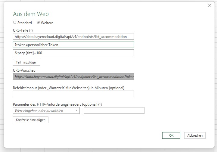Click the URL-Vorschau label text
Image resolution: width=217 pixels, height=152 pixels.
(23, 70)
